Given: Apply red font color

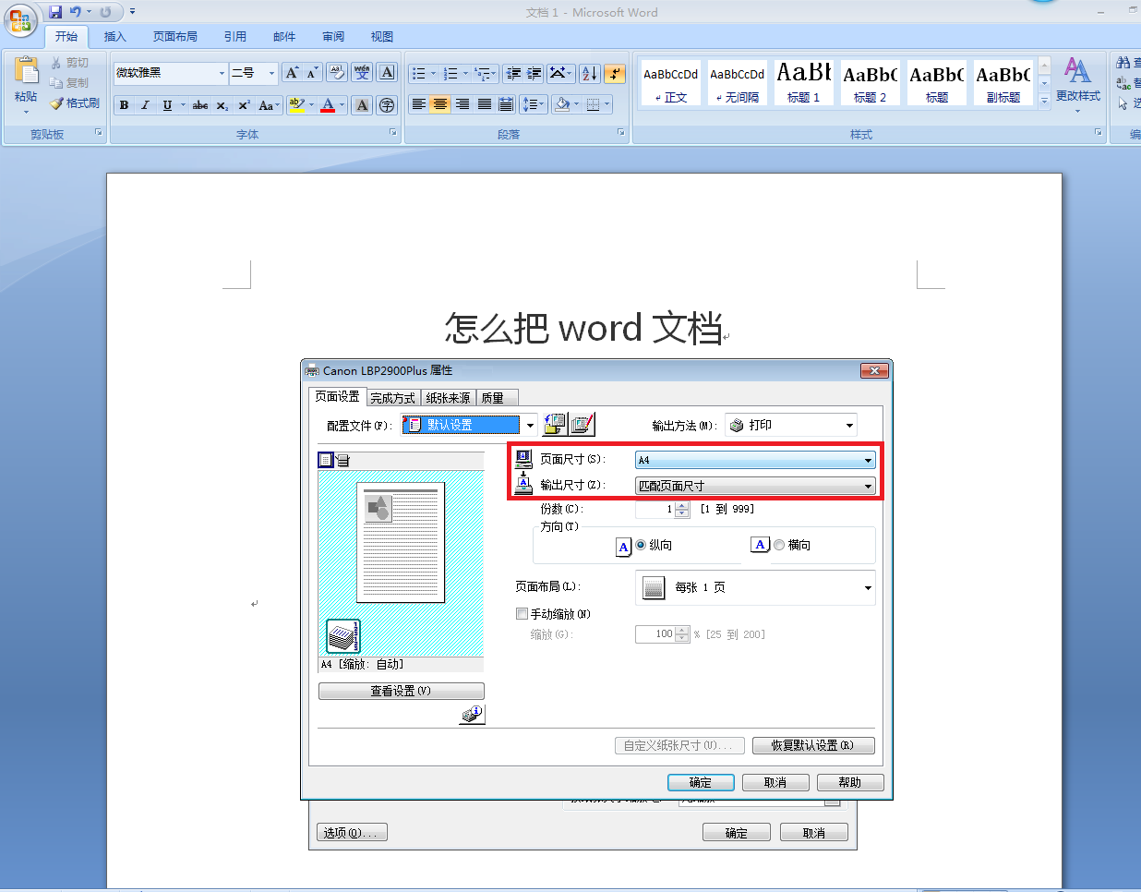Looking at the screenshot, I should tap(328, 105).
